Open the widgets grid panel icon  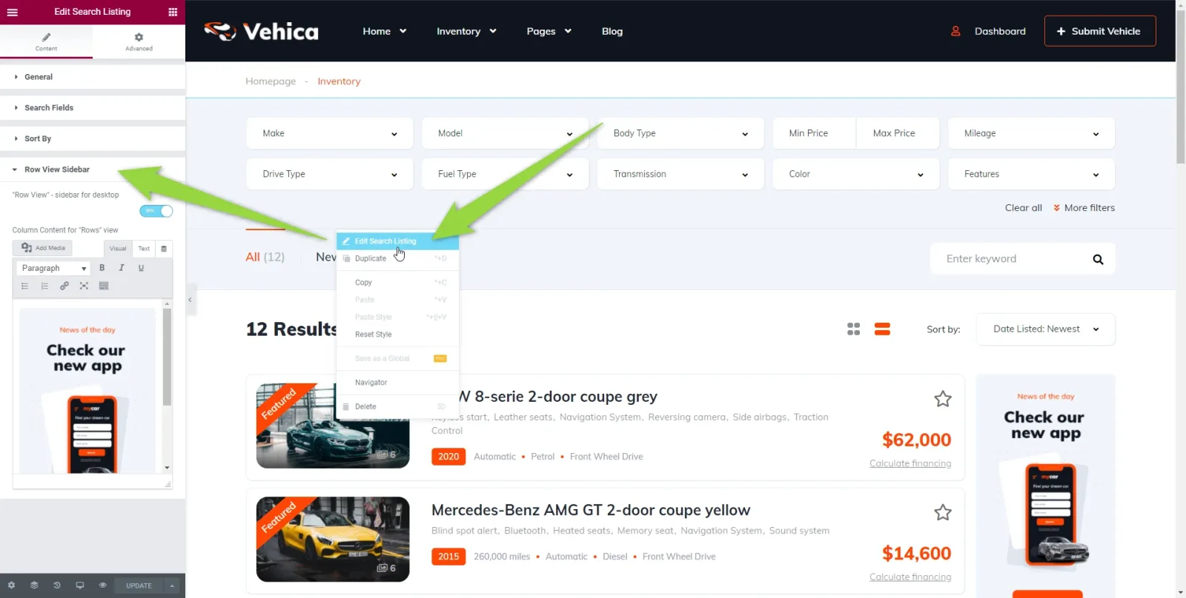tap(173, 12)
